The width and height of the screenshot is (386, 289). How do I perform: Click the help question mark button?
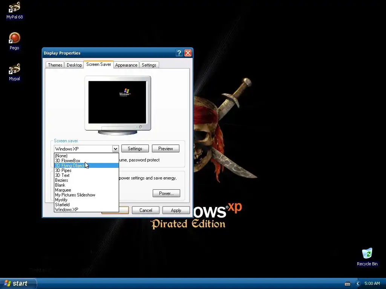point(179,53)
